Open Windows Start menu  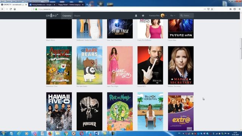[3, 133]
